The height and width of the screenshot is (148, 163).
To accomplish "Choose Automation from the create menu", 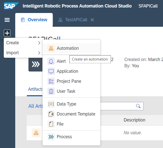I will (x=71, y=48).
